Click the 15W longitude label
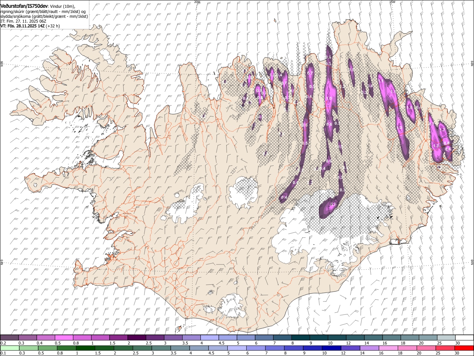This screenshot has width=474, height=356. click(x=392, y=2)
